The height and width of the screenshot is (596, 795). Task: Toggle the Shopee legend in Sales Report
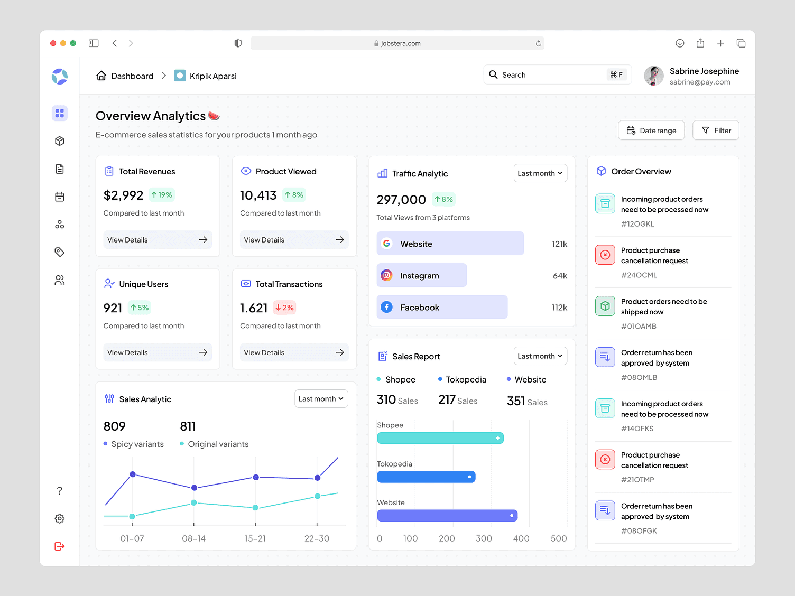pyautogui.click(x=396, y=379)
